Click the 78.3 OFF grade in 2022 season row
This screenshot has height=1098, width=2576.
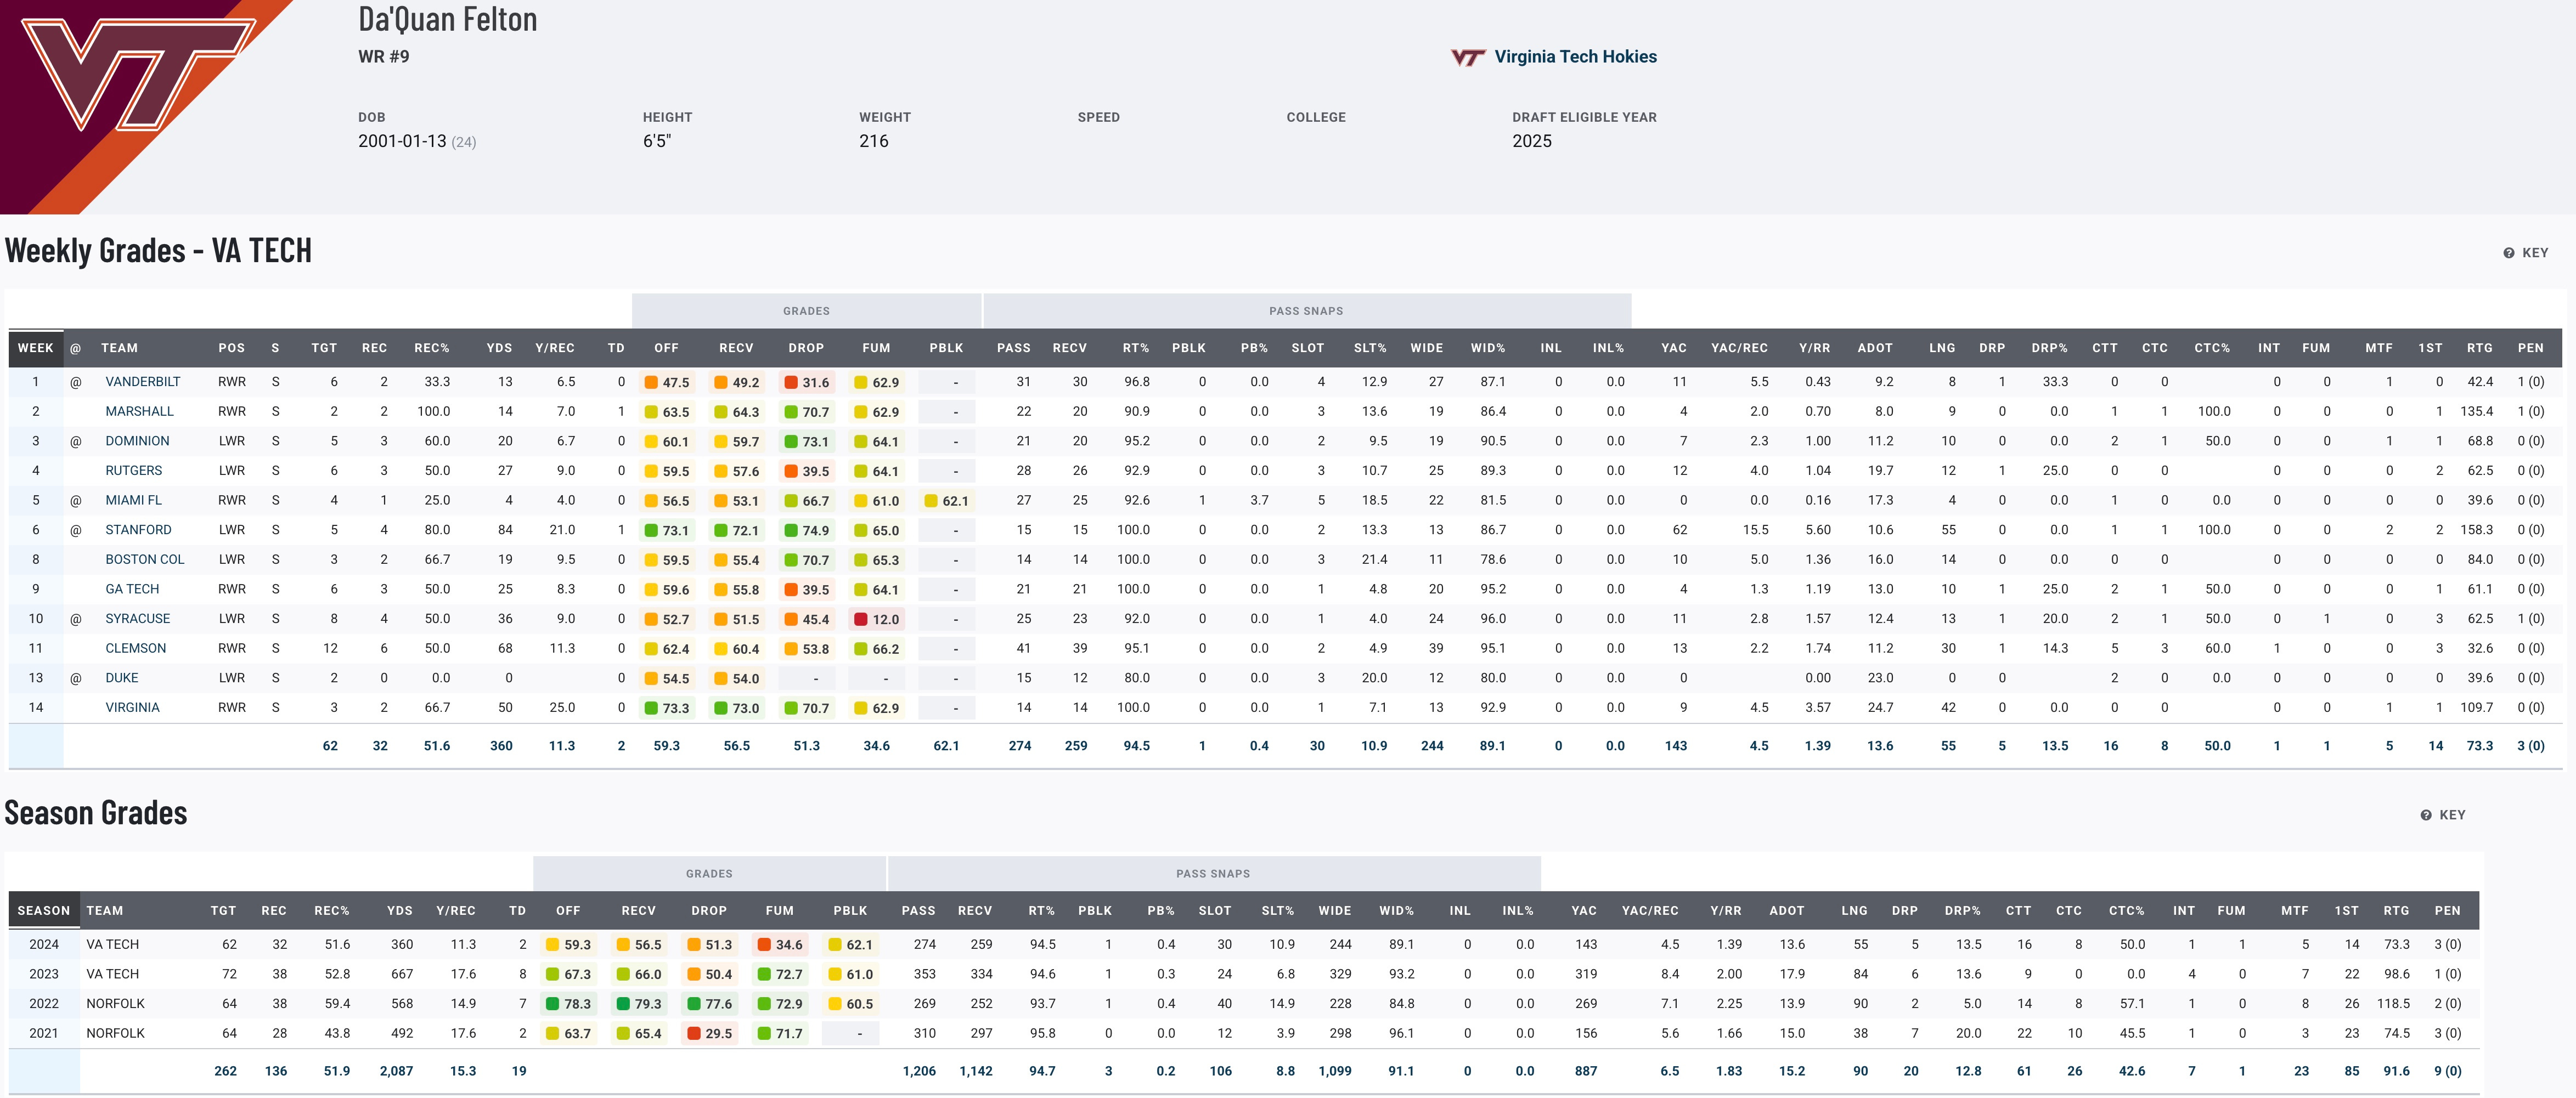pos(568,1004)
